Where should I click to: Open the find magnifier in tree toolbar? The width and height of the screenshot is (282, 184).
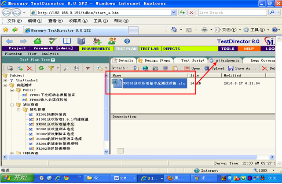click(66, 68)
